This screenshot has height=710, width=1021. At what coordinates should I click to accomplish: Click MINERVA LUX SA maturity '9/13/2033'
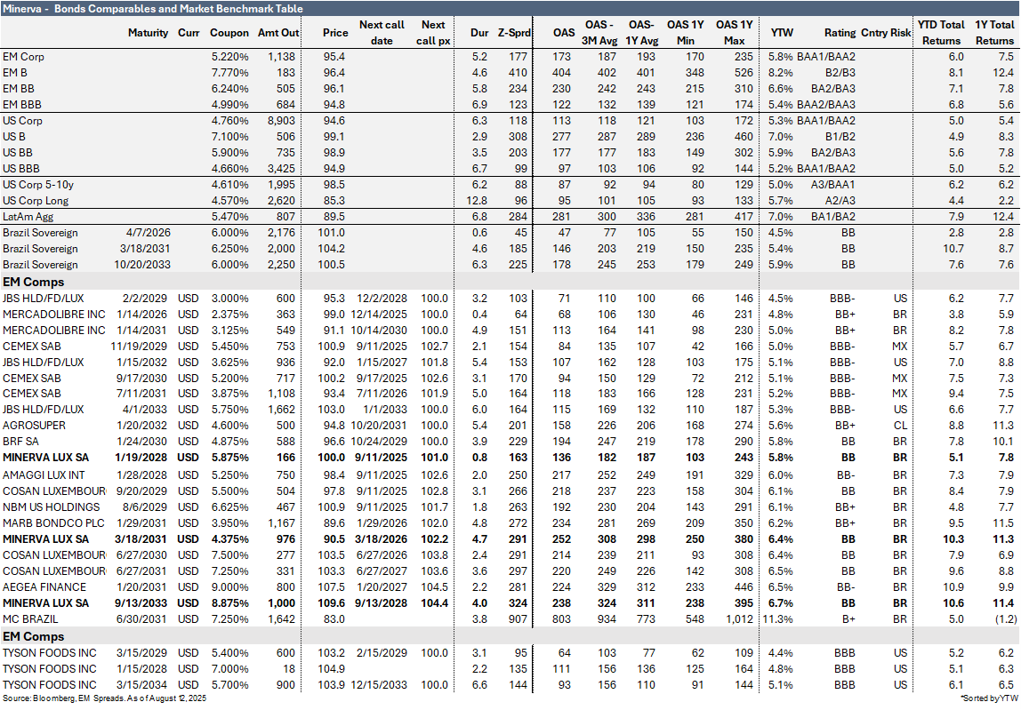tap(141, 603)
